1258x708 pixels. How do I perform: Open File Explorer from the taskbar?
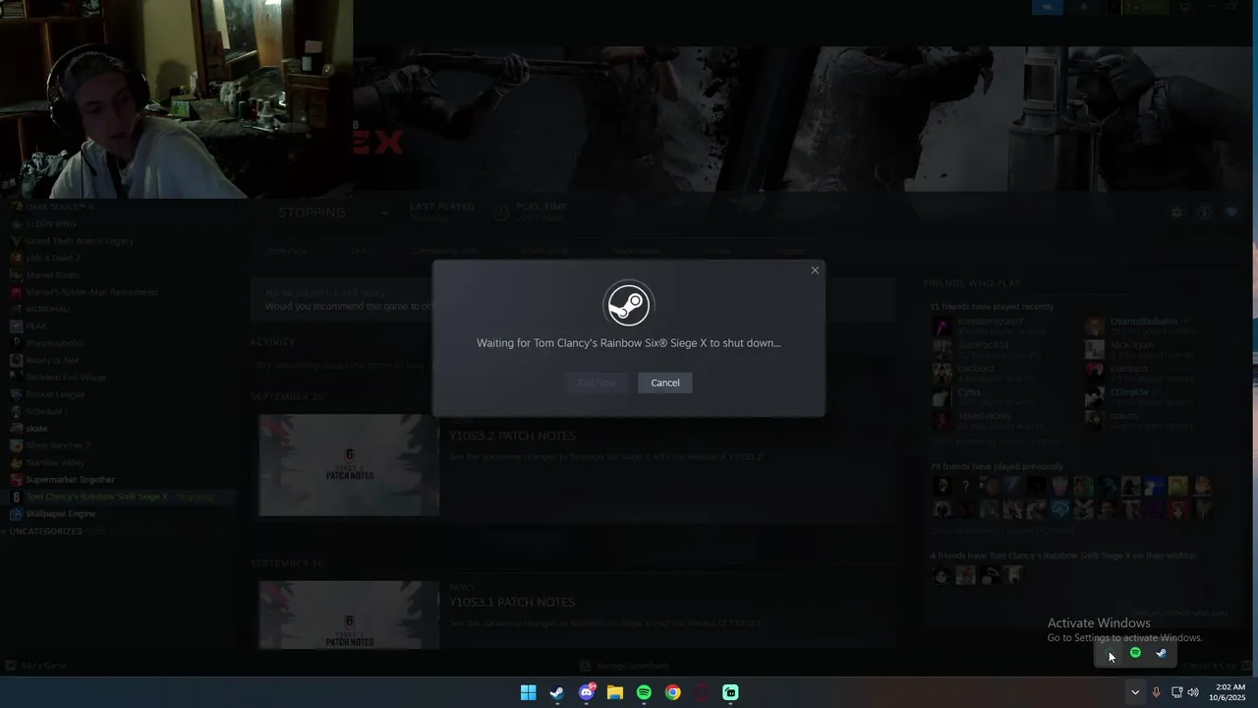coord(615,692)
